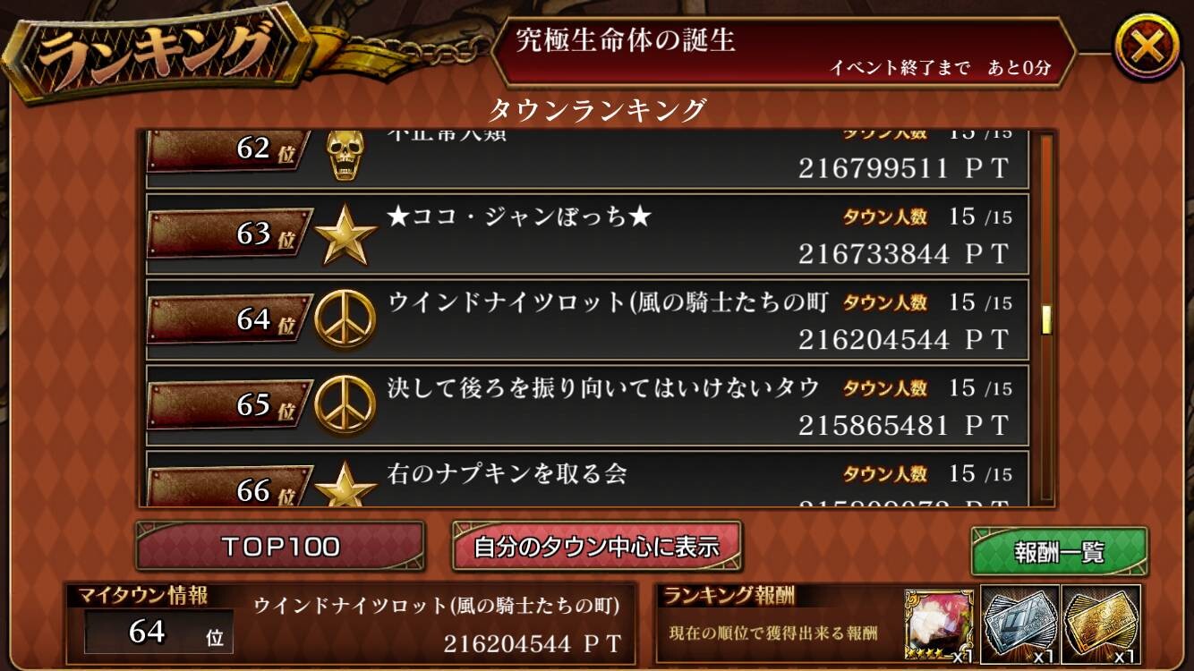Show the TOP100 ranking list

click(280, 546)
